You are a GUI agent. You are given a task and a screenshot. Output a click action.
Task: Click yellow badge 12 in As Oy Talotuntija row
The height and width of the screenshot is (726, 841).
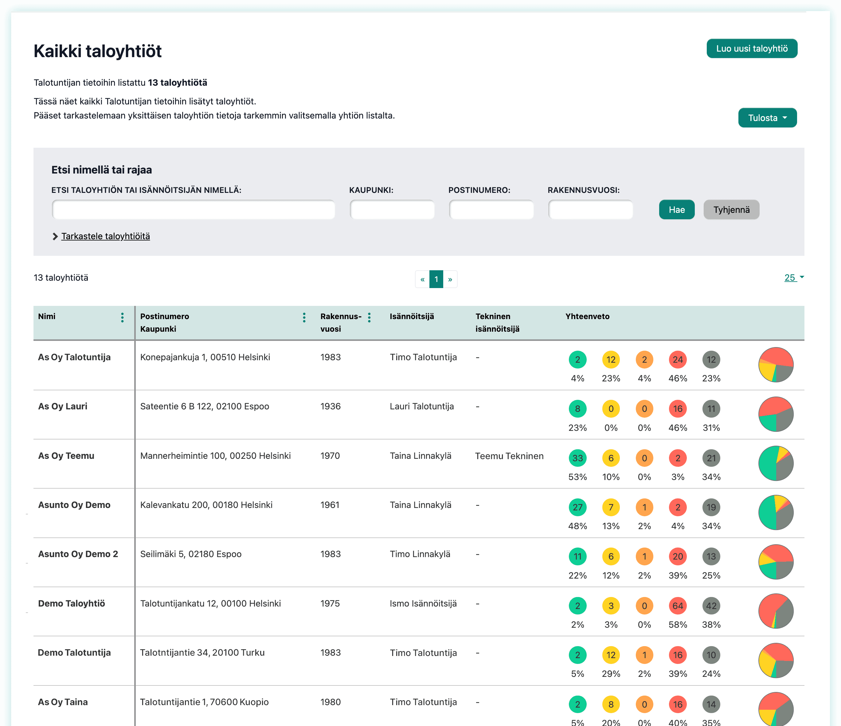point(611,360)
